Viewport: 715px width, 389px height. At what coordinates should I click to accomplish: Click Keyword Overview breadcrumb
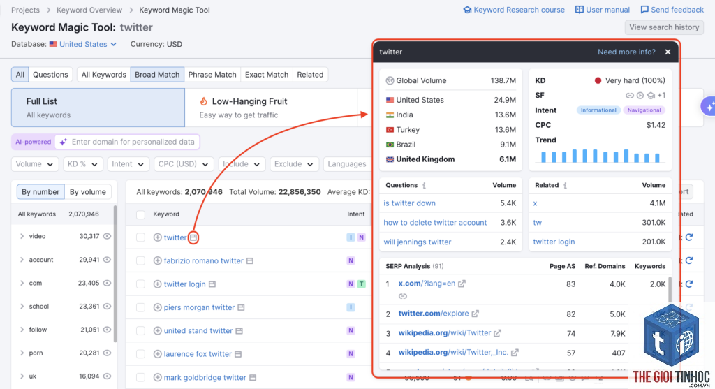point(89,10)
